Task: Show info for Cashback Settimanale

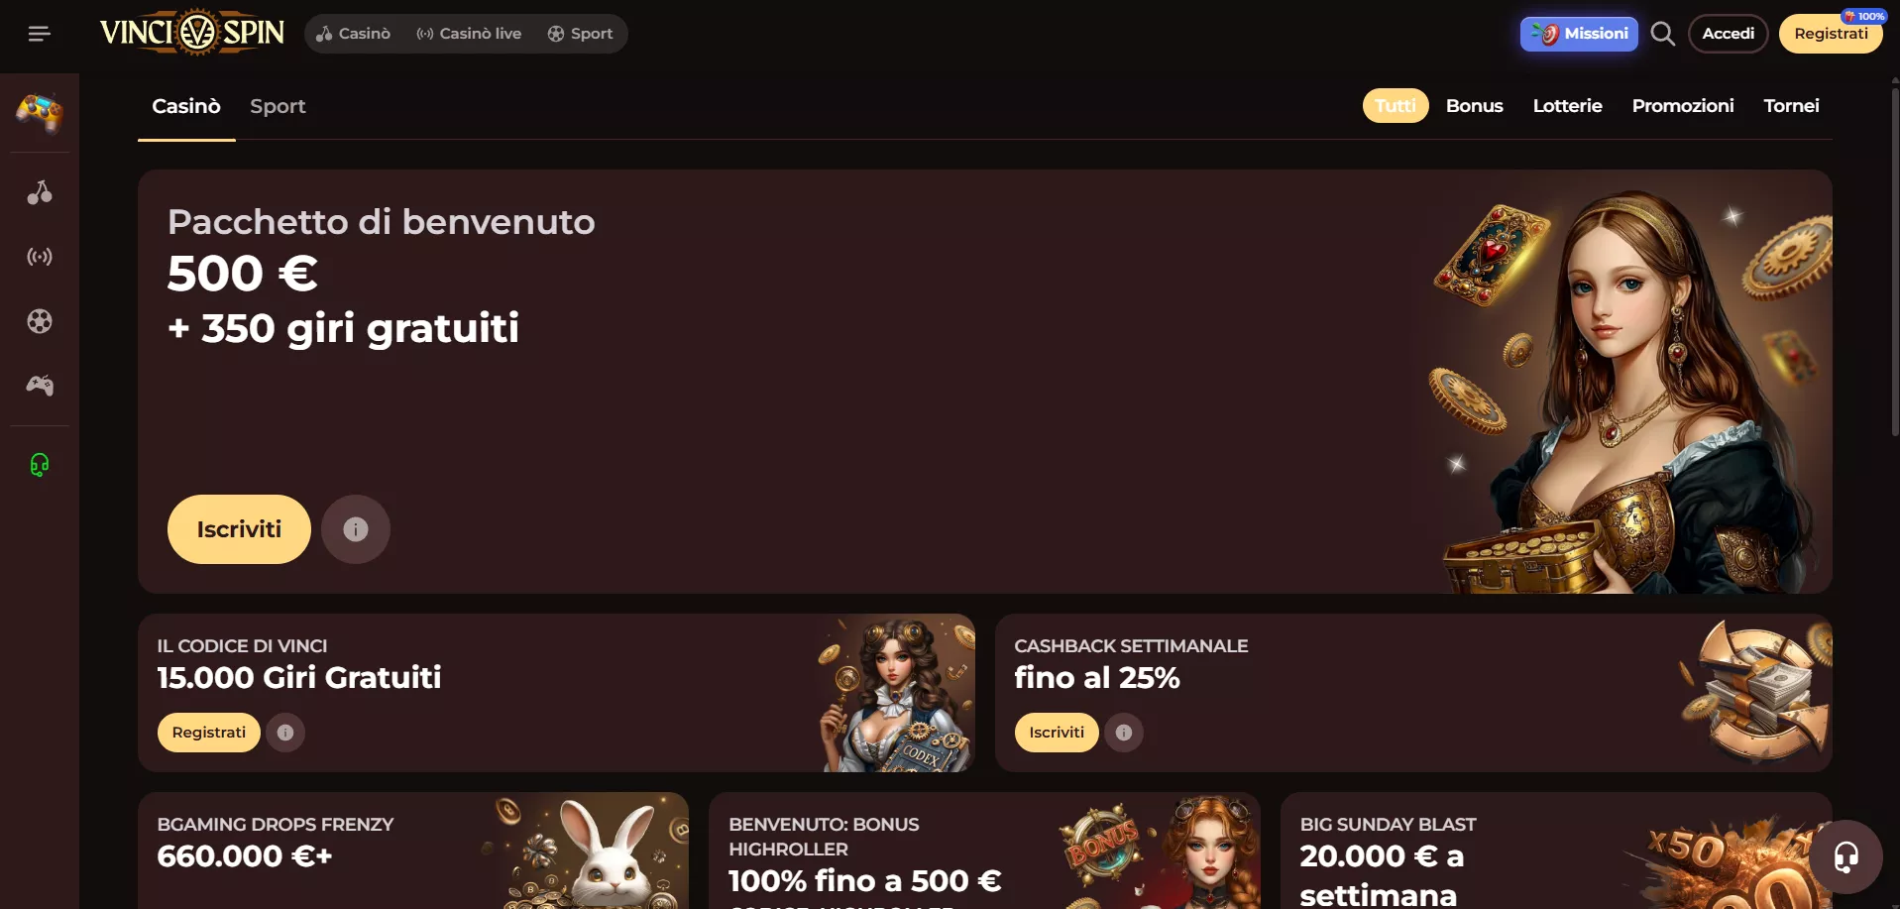Action: (x=1124, y=733)
